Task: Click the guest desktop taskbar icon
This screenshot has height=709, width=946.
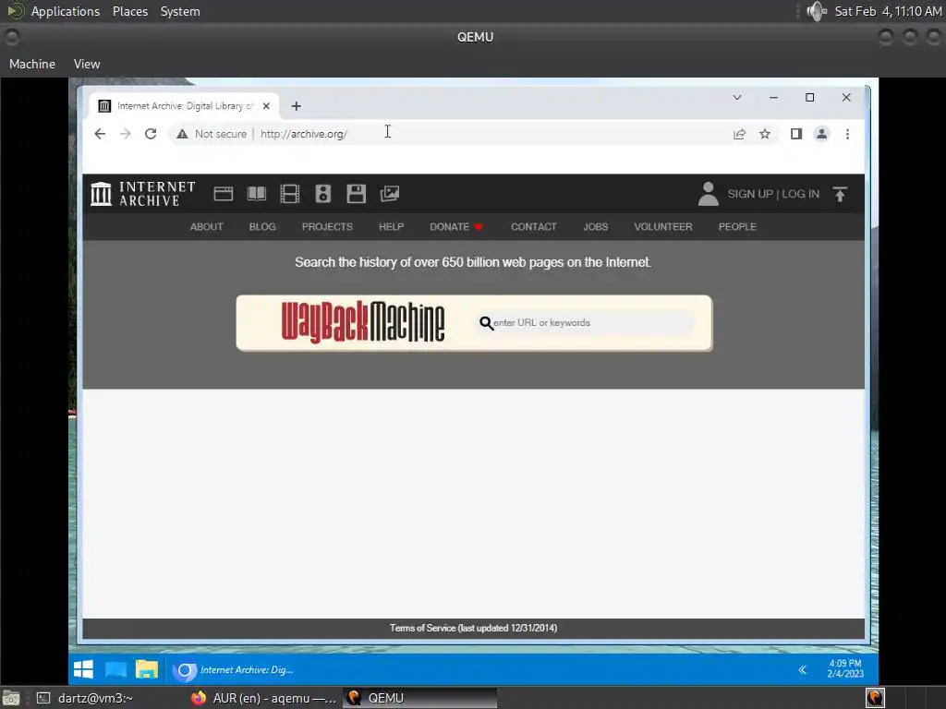Action: coord(115,670)
